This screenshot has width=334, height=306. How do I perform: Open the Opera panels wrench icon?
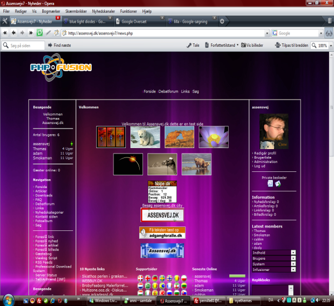4,21
